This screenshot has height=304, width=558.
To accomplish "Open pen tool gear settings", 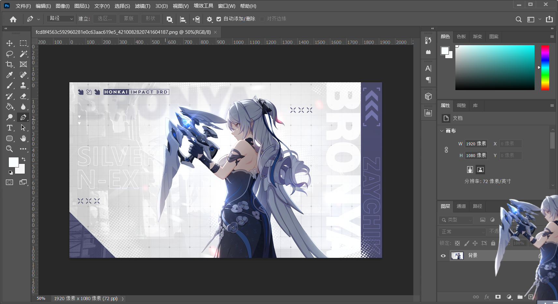I will click(209, 19).
